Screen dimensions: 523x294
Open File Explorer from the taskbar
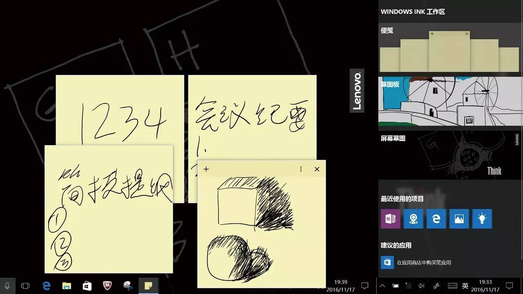coord(67,286)
